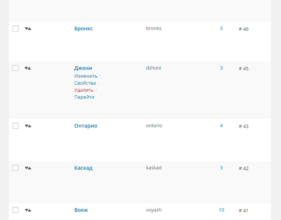Open the Каскад title link
This screenshot has width=281, height=220.
tap(83, 168)
